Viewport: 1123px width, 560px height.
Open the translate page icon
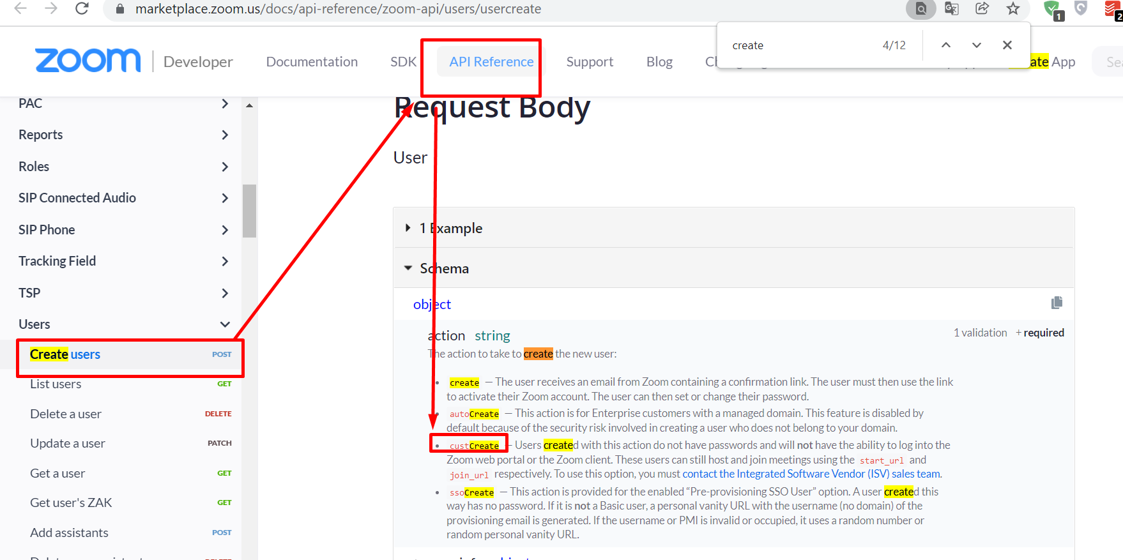point(952,8)
